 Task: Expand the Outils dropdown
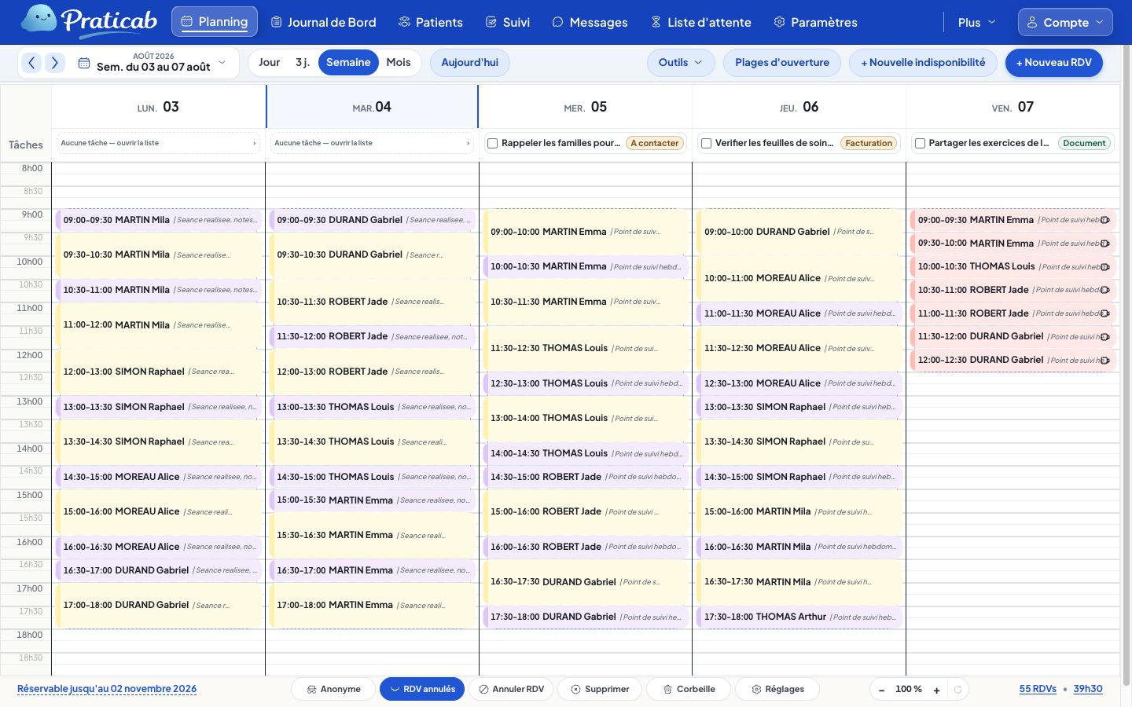[x=681, y=63]
